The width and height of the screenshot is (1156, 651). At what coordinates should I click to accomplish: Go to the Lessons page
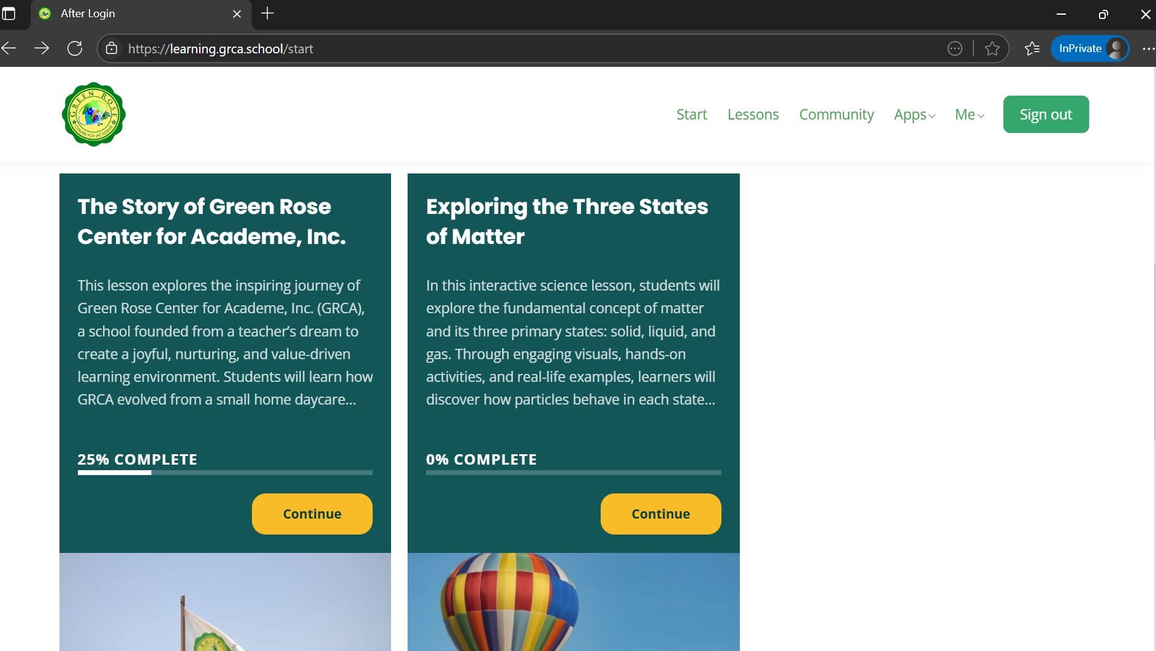pos(753,115)
